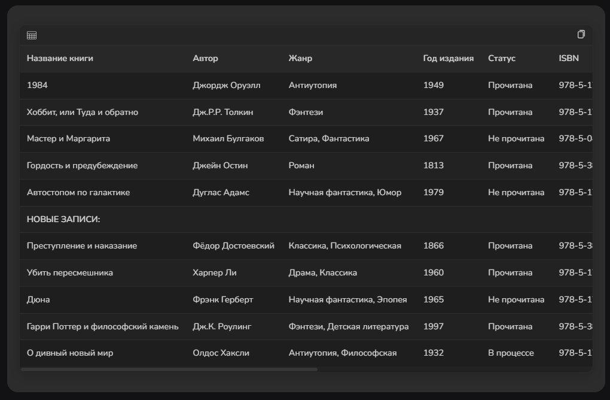Click the status 'В процессе'
Screen dimensions: 610x400
(x=511, y=353)
